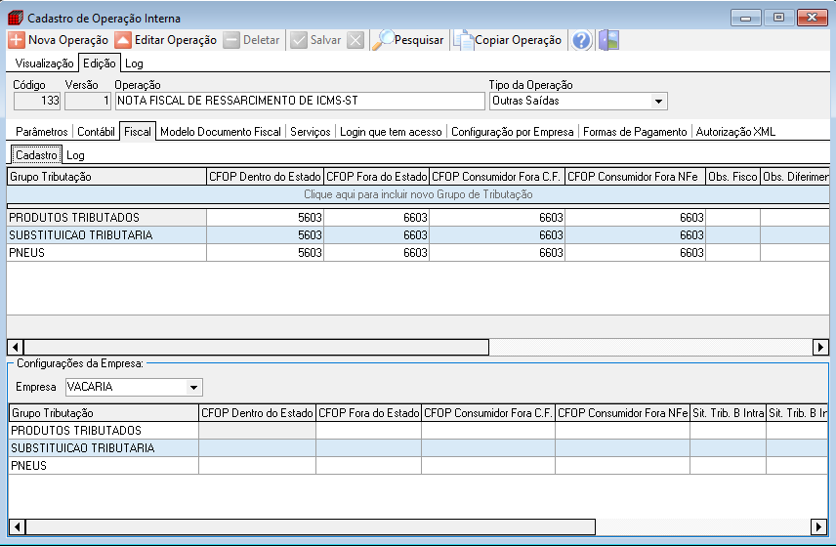The image size is (836, 547).
Task: Select the Cadastro sub-tab
Action: click(x=36, y=154)
